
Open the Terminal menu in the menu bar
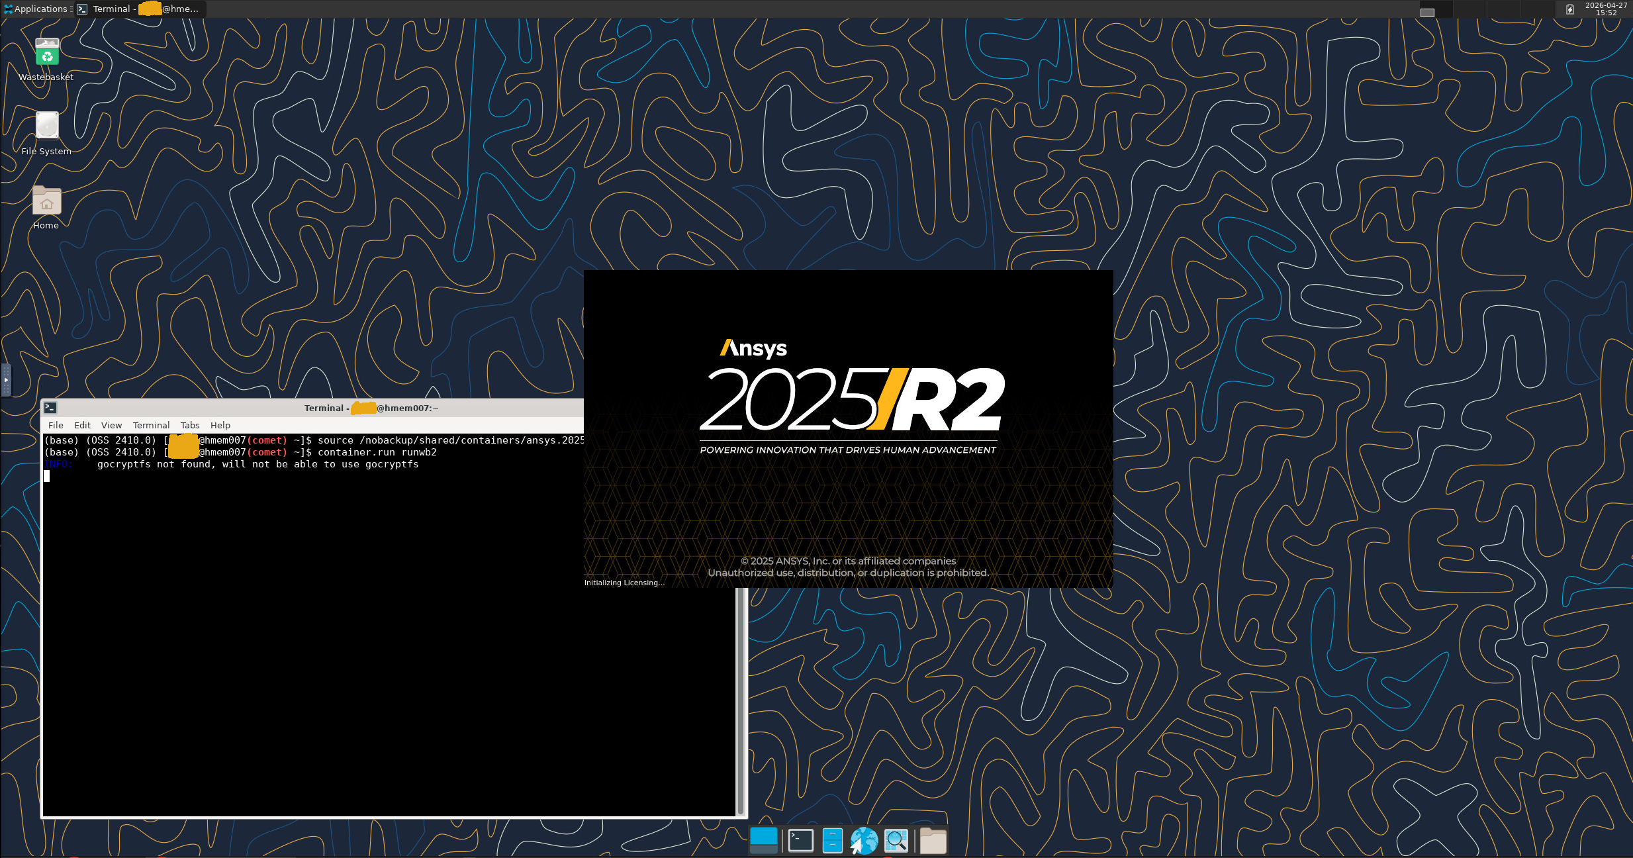click(x=151, y=425)
